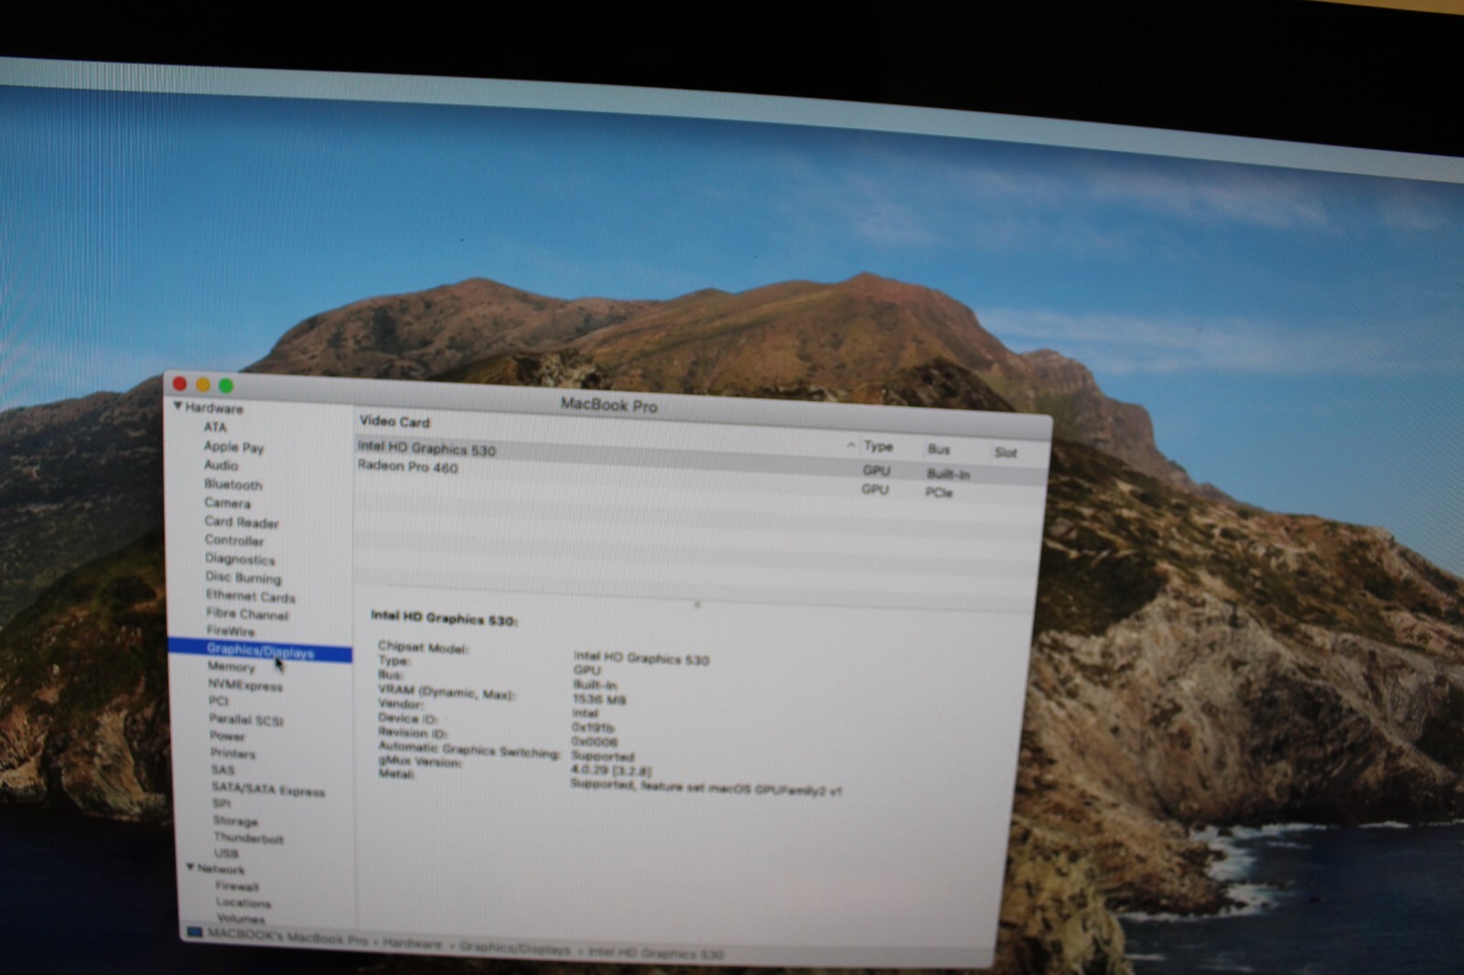Click the 'Metal:' label in details
Viewport: 1464px width, 975px height.
[396, 774]
